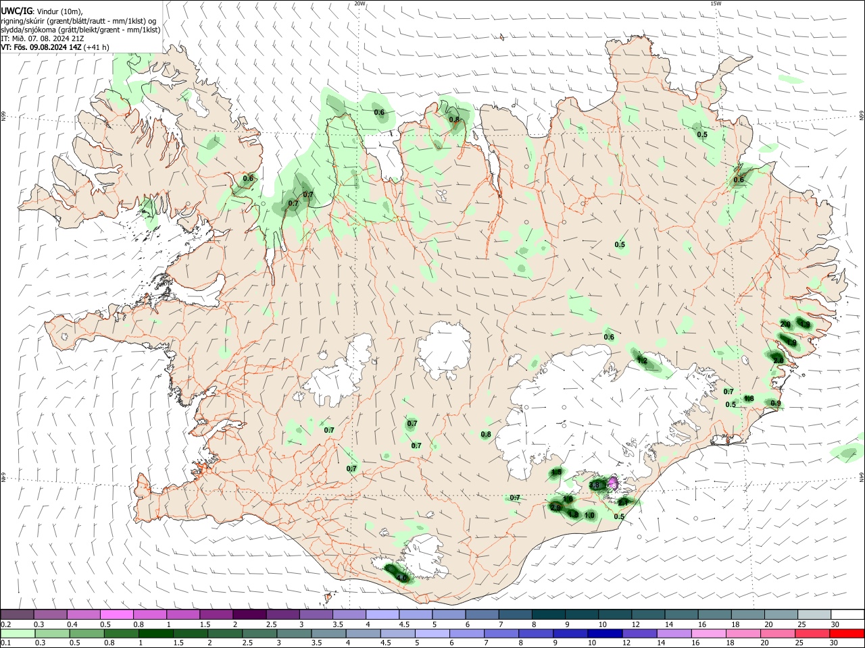
Task: Select the bright magenta-pink 0.5 legend swatch
Action: click(116, 614)
